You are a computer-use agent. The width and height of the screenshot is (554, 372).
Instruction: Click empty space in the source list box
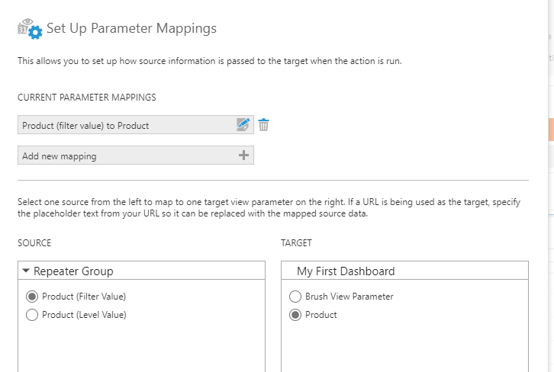[141, 347]
